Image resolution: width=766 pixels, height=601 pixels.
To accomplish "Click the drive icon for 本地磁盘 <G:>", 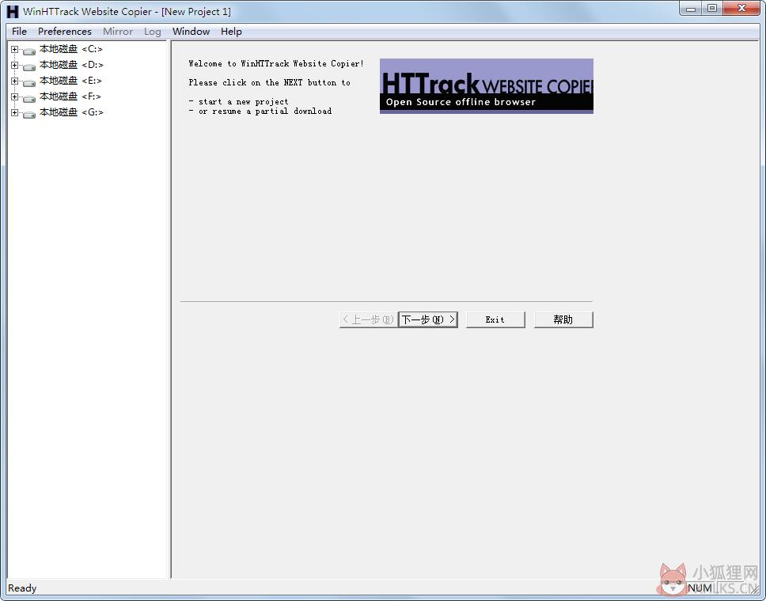I will click(x=29, y=113).
